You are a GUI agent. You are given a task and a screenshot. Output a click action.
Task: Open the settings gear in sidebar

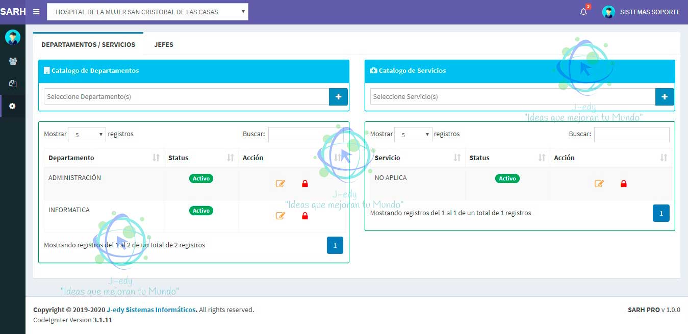tap(13, 106)
